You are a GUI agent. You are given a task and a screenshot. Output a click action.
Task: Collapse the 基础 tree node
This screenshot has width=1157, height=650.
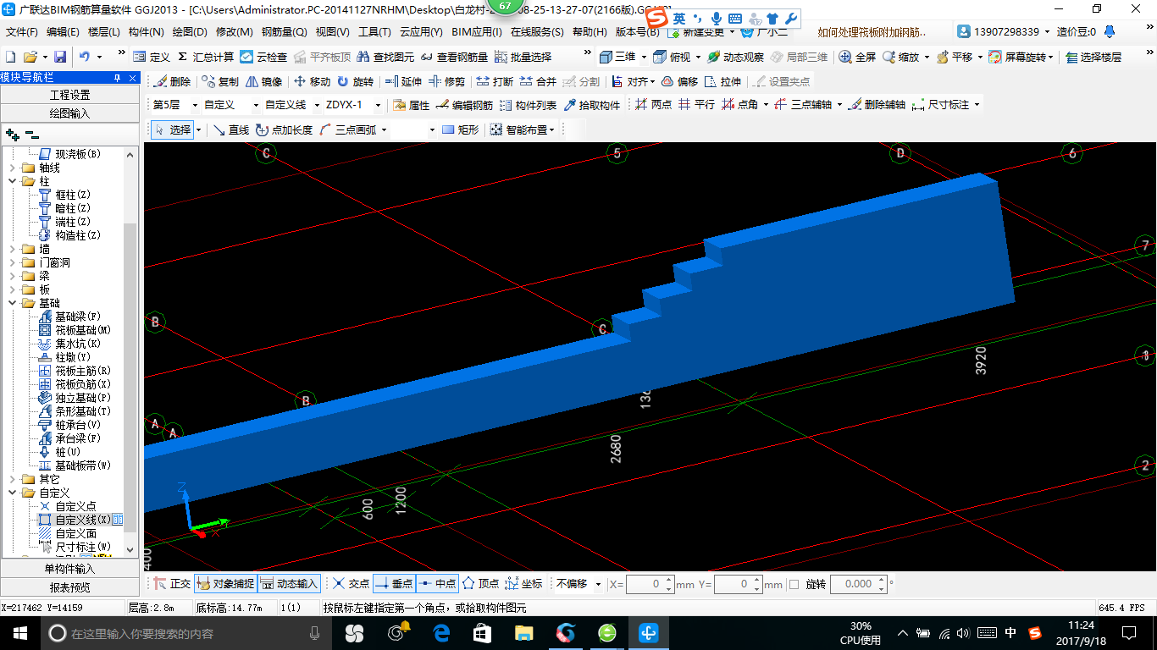pyautogui.click(x=13, y=303)
